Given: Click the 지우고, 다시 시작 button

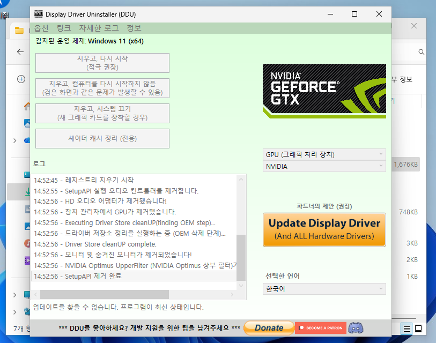Looking at the screenshot, I should (102, 63).
